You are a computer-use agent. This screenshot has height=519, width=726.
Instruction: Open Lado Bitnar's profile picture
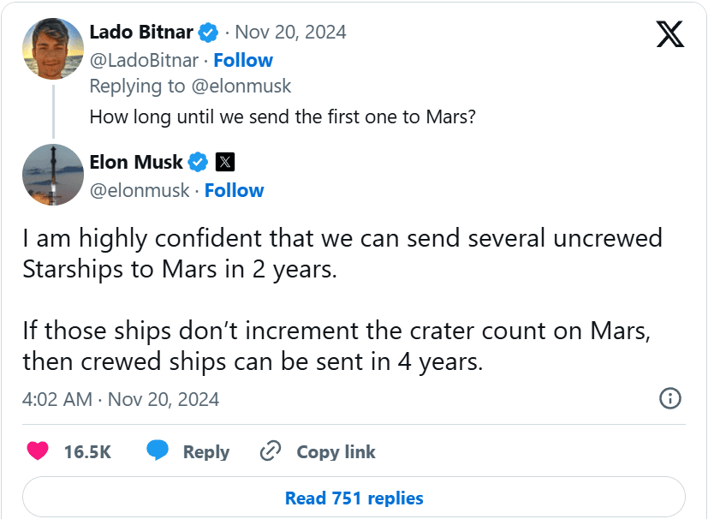coord(51,48)
